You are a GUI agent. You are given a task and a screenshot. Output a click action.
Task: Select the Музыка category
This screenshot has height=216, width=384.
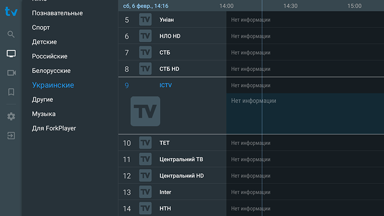[x=44, y=114]
